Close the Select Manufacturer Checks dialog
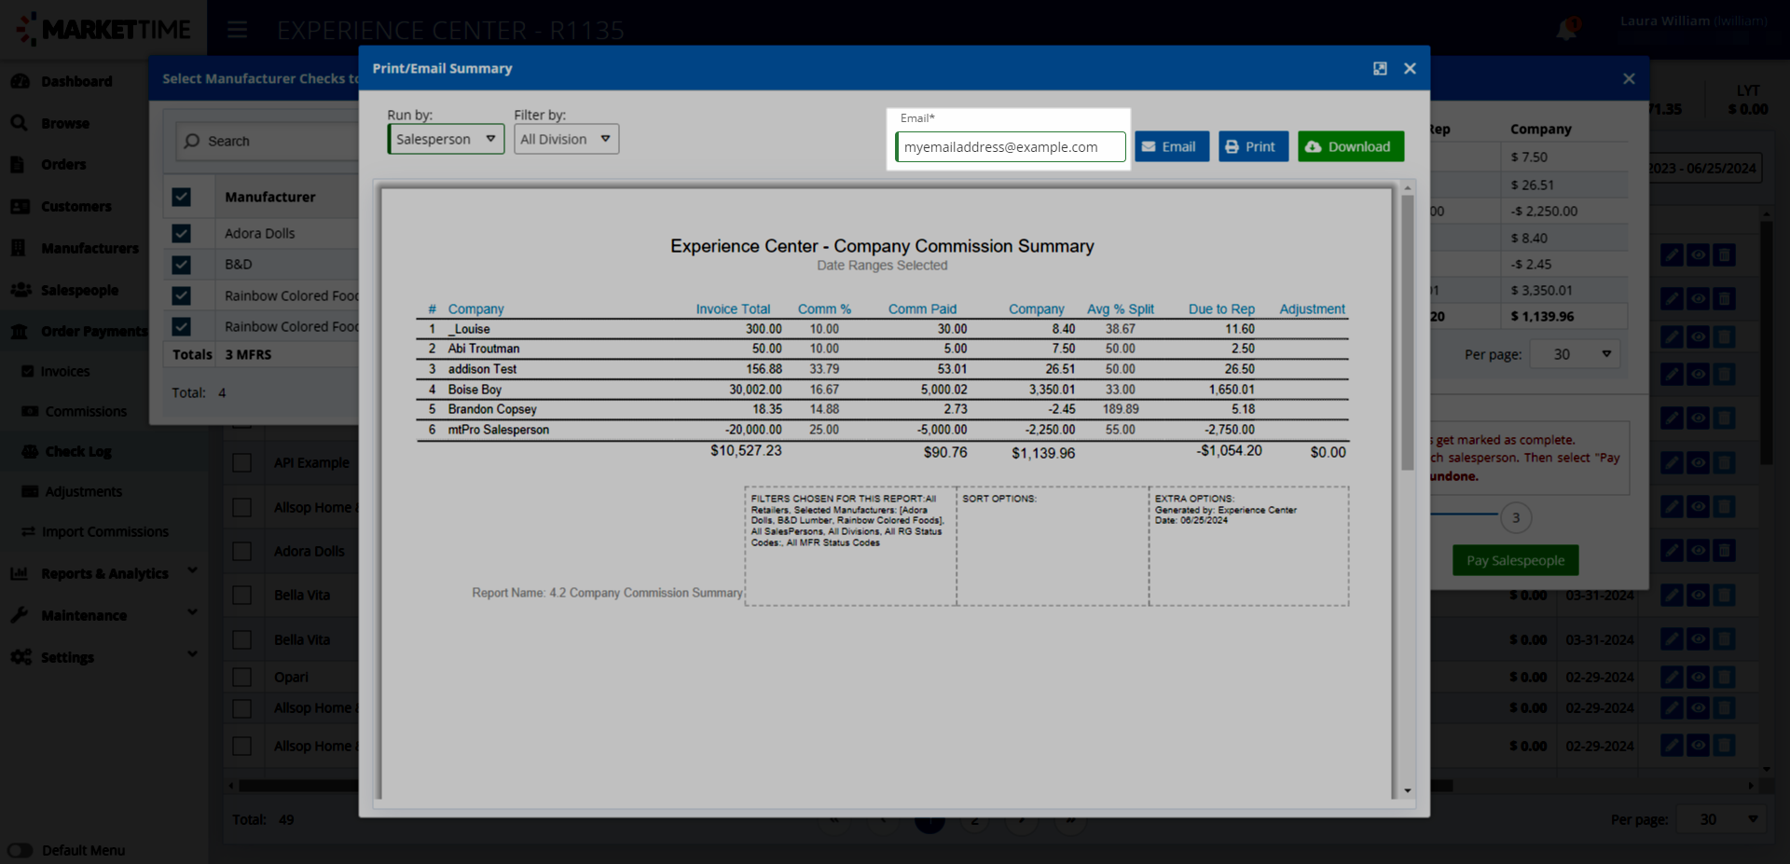This screenshot has width=1790, height=864. click(x=1629, y=78)
